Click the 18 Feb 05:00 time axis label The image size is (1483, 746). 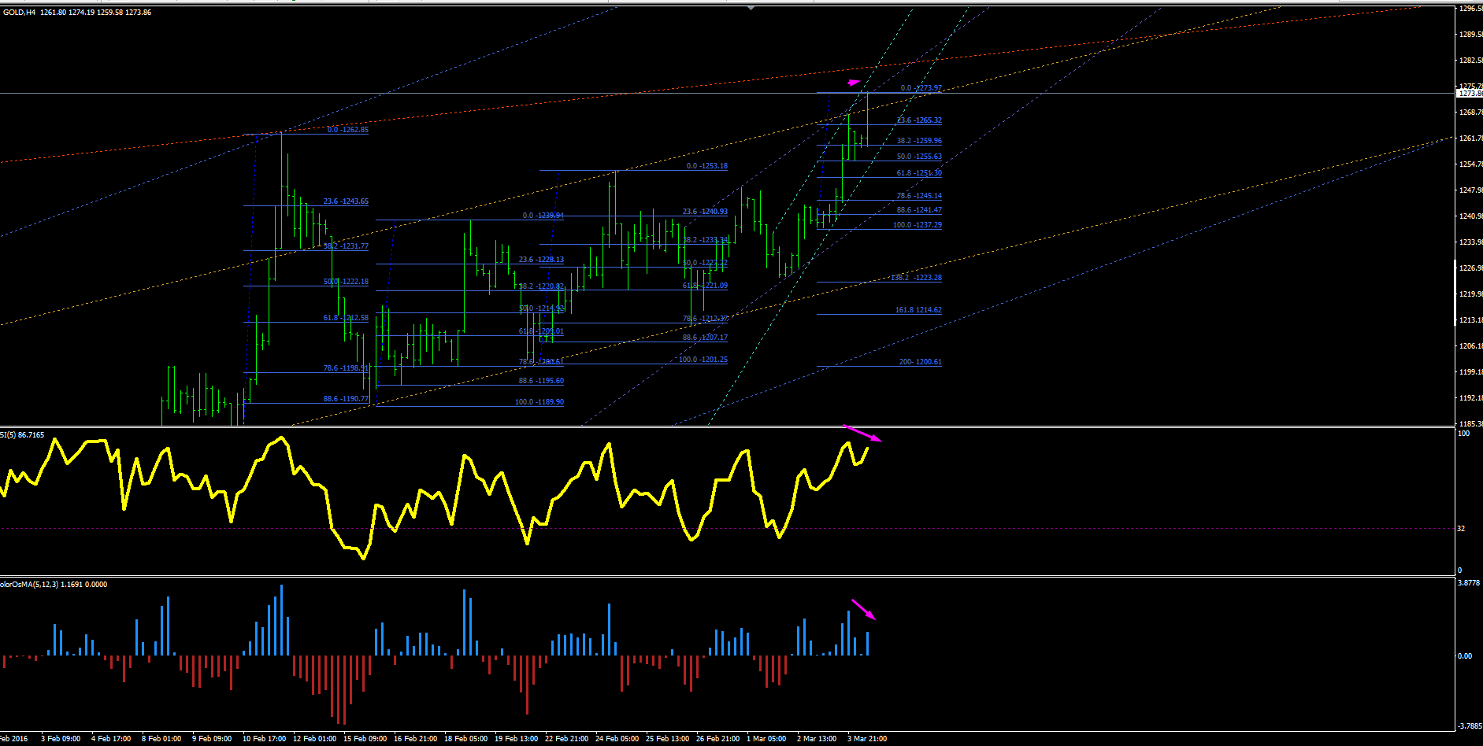click(466, 739)
